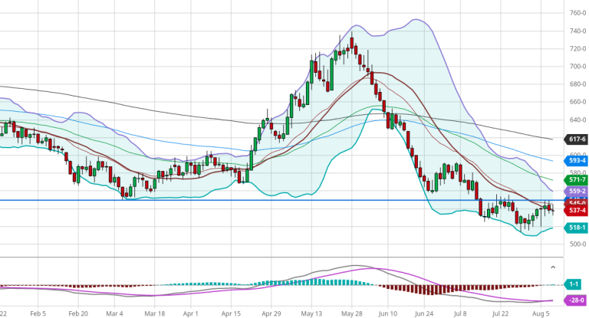Click the 500-0 price axis label

(x=577, y=244)
